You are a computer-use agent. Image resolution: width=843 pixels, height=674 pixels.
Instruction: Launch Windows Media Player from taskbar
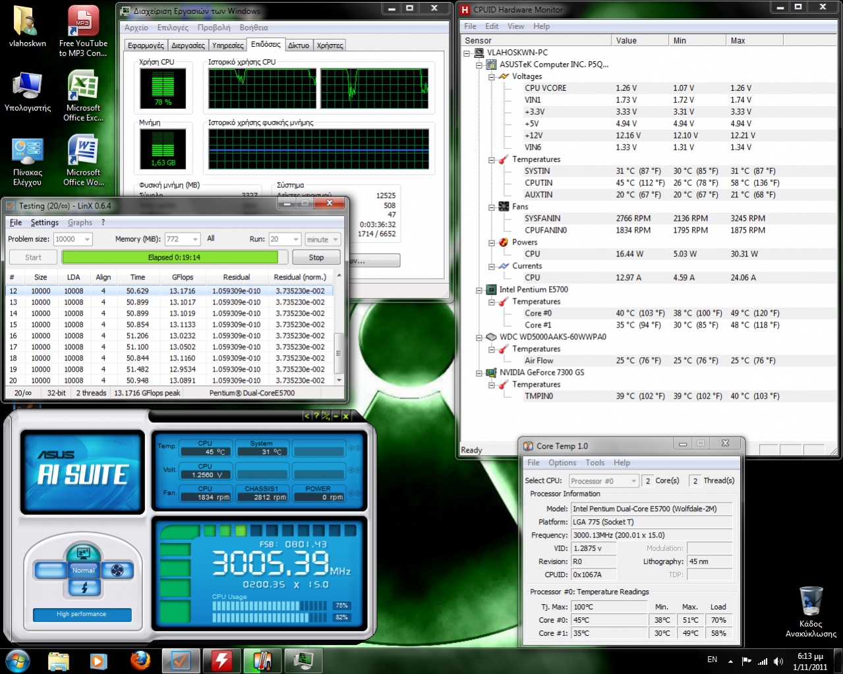[x=99, y=660]
